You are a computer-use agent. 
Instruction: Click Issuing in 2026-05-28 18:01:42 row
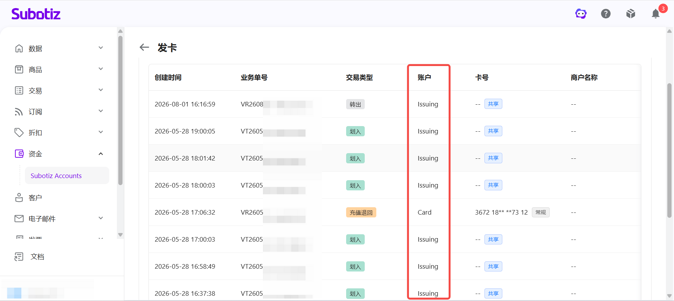(x=428, y=158)
